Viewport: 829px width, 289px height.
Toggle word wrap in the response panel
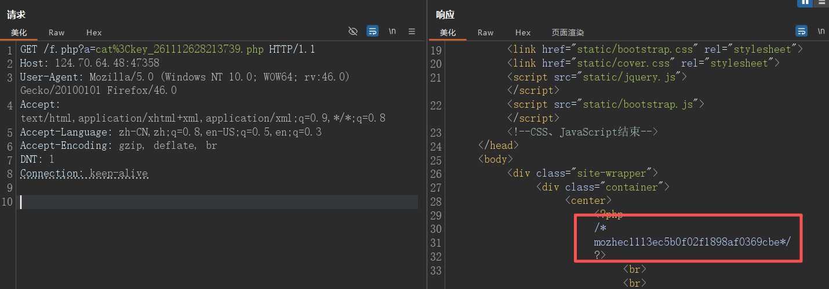(802, 31)
